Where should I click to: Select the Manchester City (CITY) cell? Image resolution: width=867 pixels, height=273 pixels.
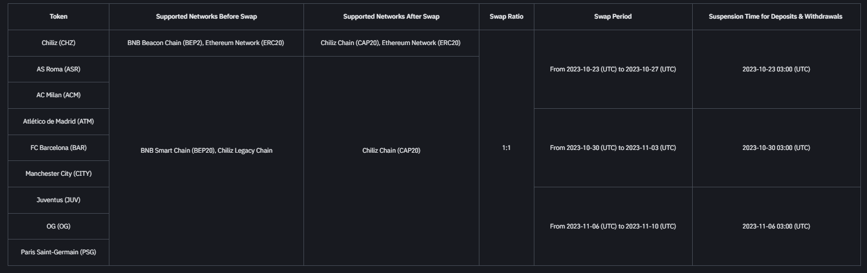point(58,174)
